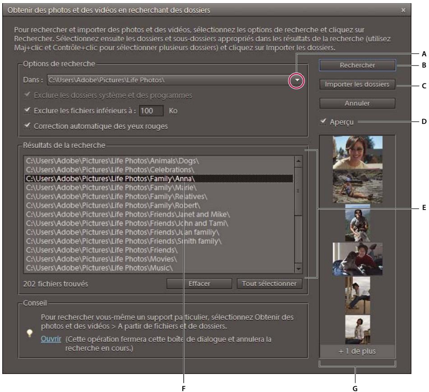Screen dimensions: 429x392
Task: Click the Annuler button
Action: (x=357, y=103)
